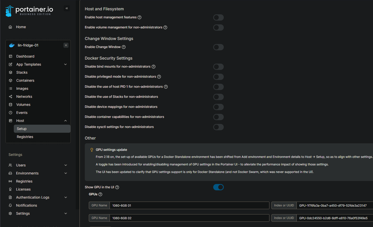Open the Images section via its list icon
This screenshot has width=373, height=227.
coord(11,88)
